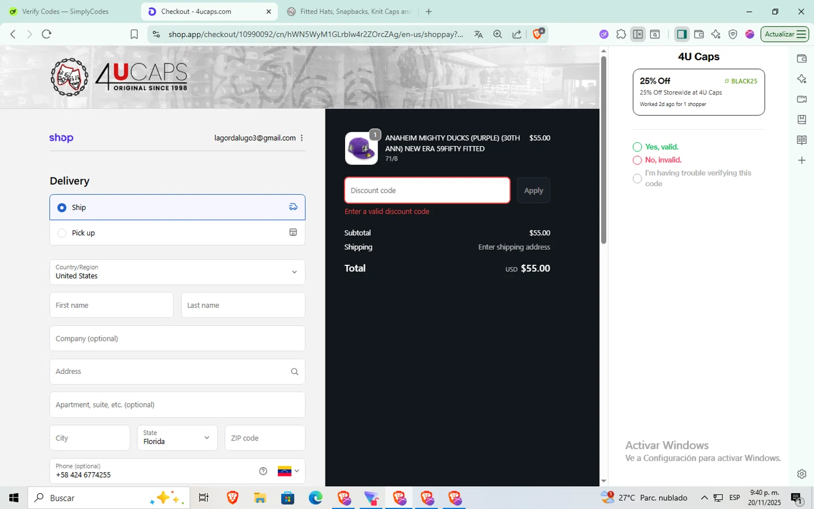Open File Explorer from the taskbar

pos(260,498)
